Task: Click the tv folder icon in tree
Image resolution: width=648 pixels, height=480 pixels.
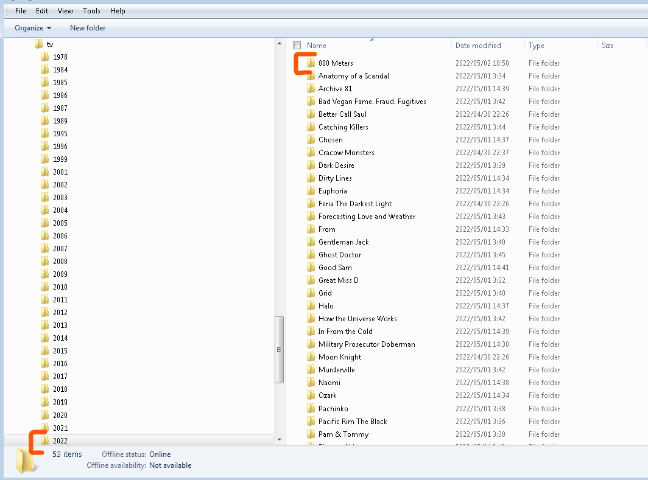Action: coord(39,44)
